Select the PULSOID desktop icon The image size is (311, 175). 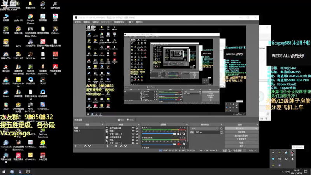pos(31,81)
